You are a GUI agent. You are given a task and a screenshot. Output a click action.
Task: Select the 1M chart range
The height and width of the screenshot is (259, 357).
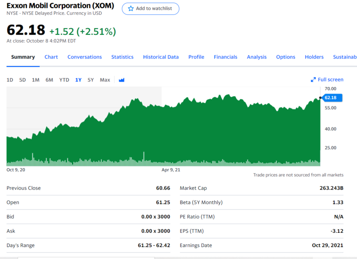pos(35,80)
